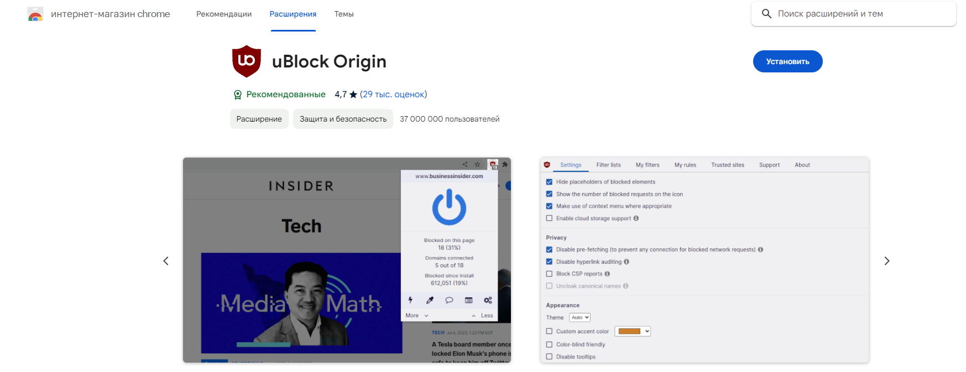Click the puzzle-piece extensions icon in screenshot
This screenshot has width=966, height=372.
tap(505, 164)
